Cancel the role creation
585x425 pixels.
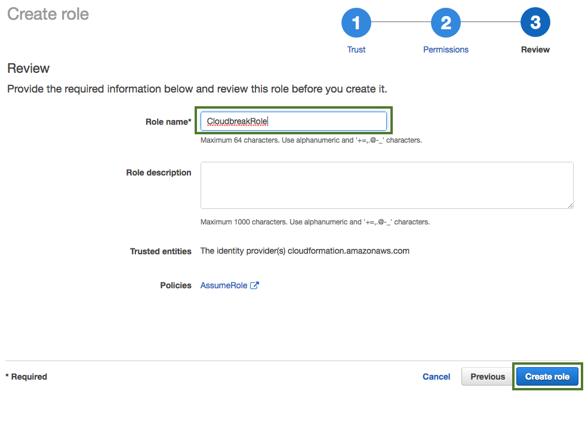point(436,377)
